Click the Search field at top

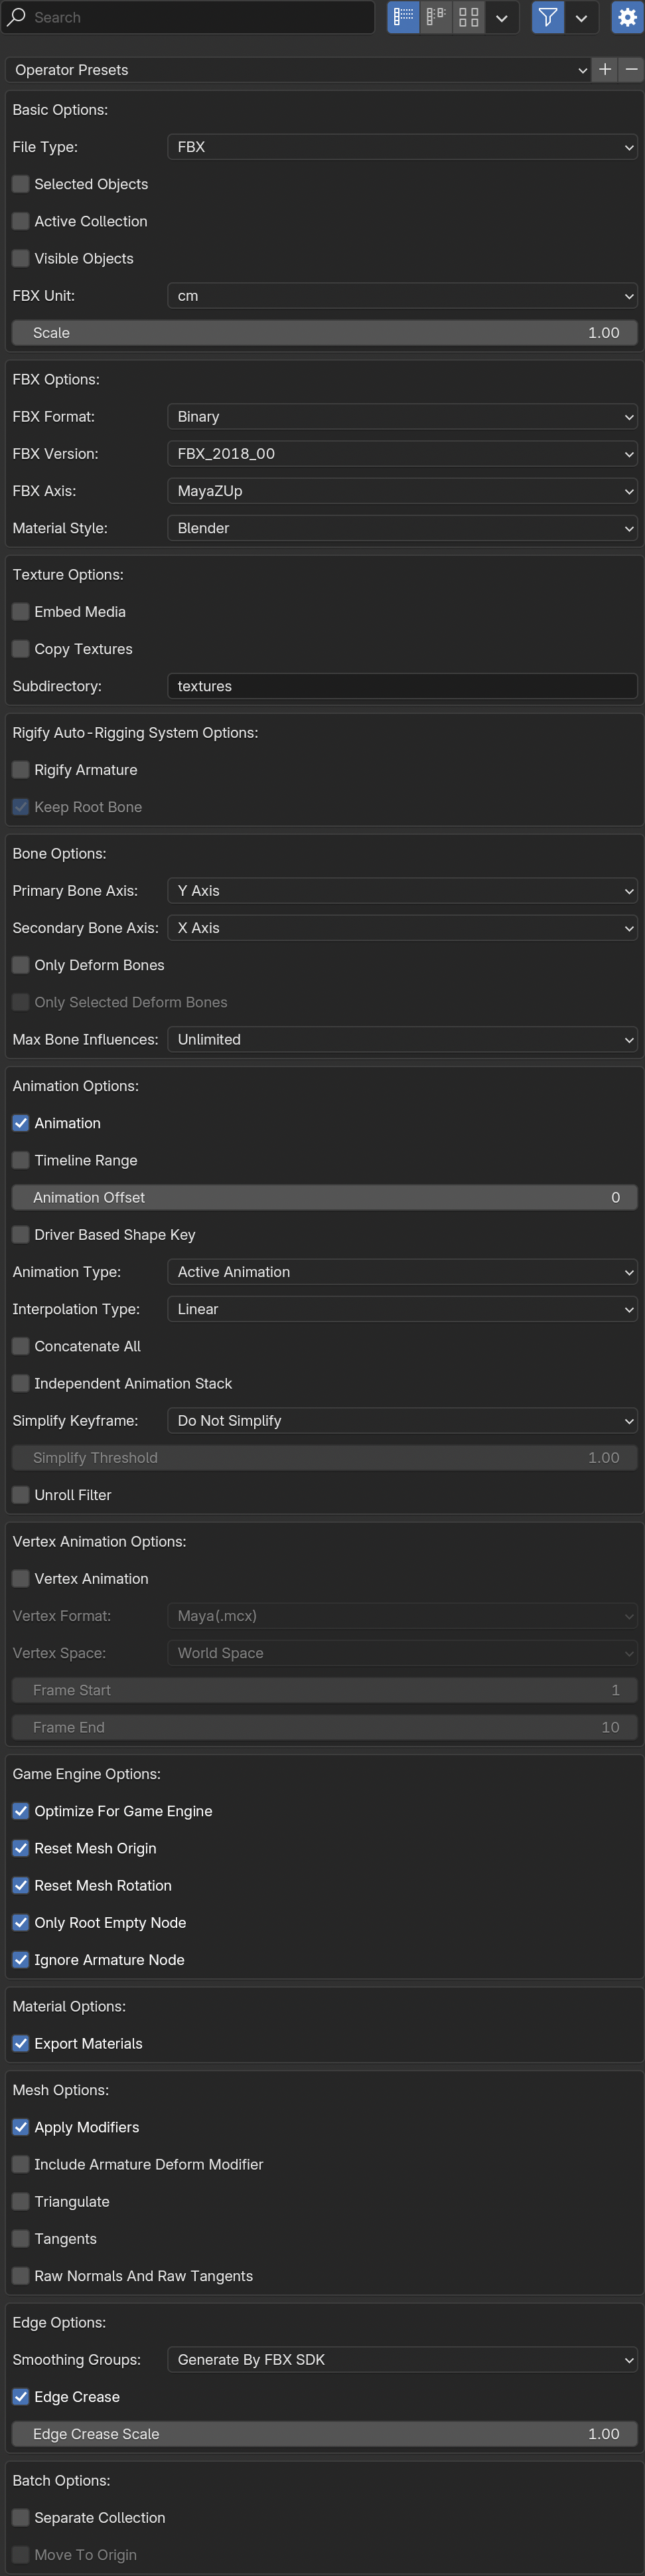[188, 17]
